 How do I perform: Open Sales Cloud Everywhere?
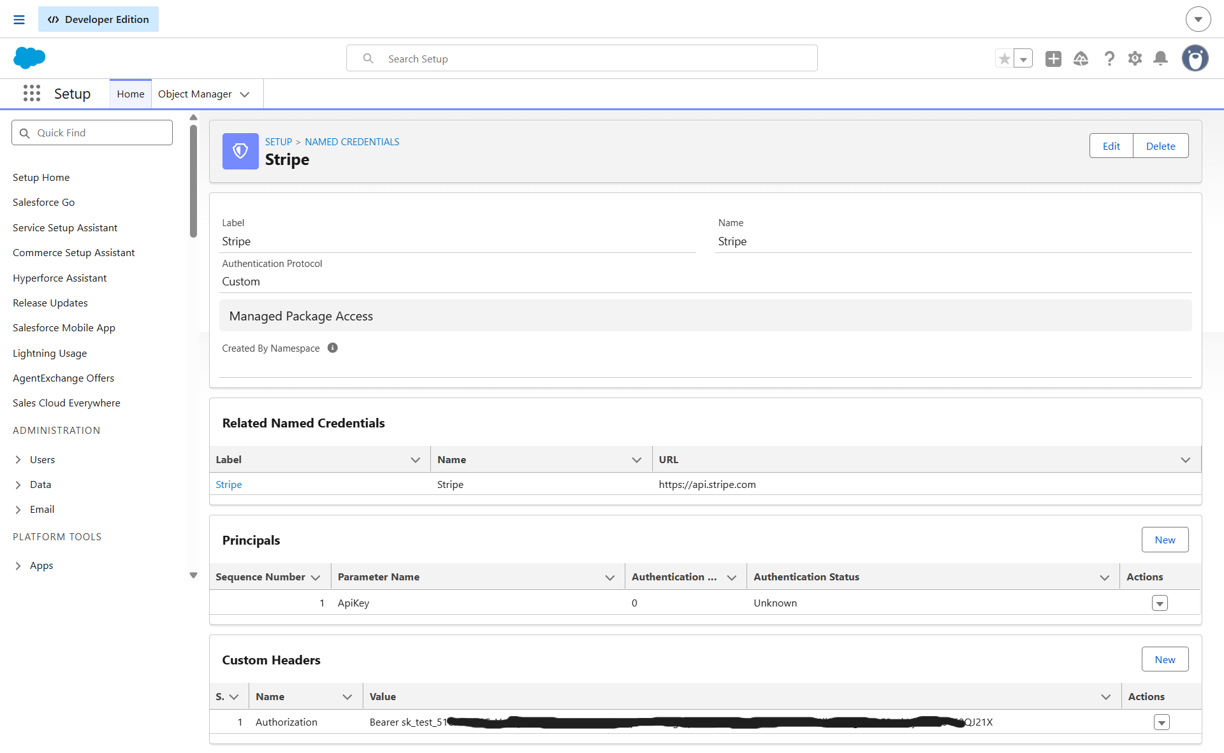pyautogui.click(x=66, y=403)
